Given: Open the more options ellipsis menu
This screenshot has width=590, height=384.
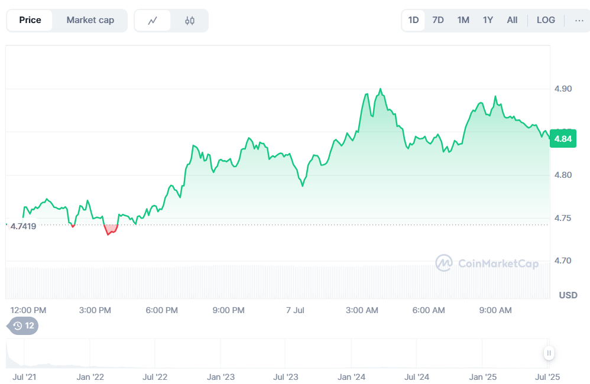Looking at the screenshot, I should tap(578, 20).
